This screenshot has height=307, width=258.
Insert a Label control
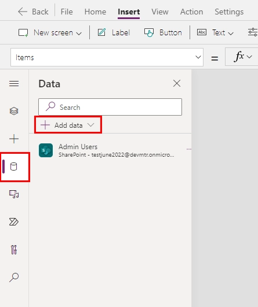[114, 33]
